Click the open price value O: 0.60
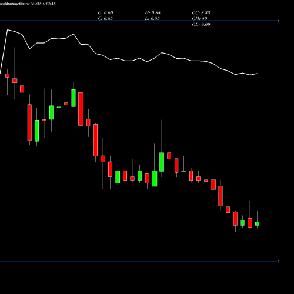The image size is (294, 294). point(105,13)
